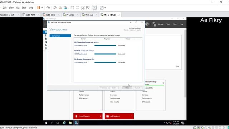Screen dimensions: 229x129
Task: Switch to the W16-AD2 VM tab
Action: (30, 15)
